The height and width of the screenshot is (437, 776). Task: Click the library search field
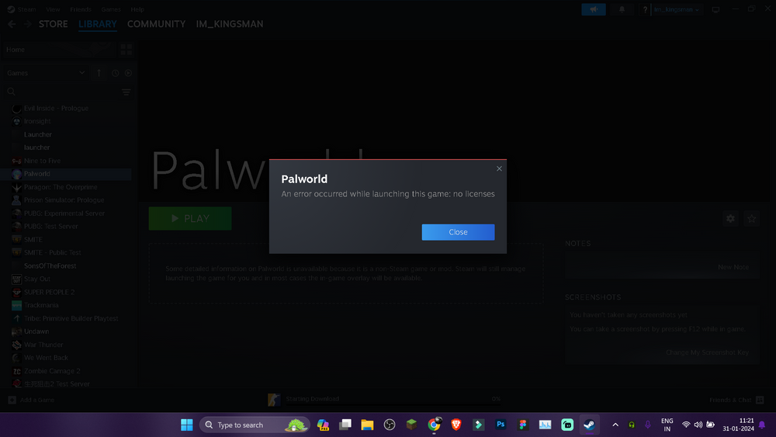[x=63, y=92]
